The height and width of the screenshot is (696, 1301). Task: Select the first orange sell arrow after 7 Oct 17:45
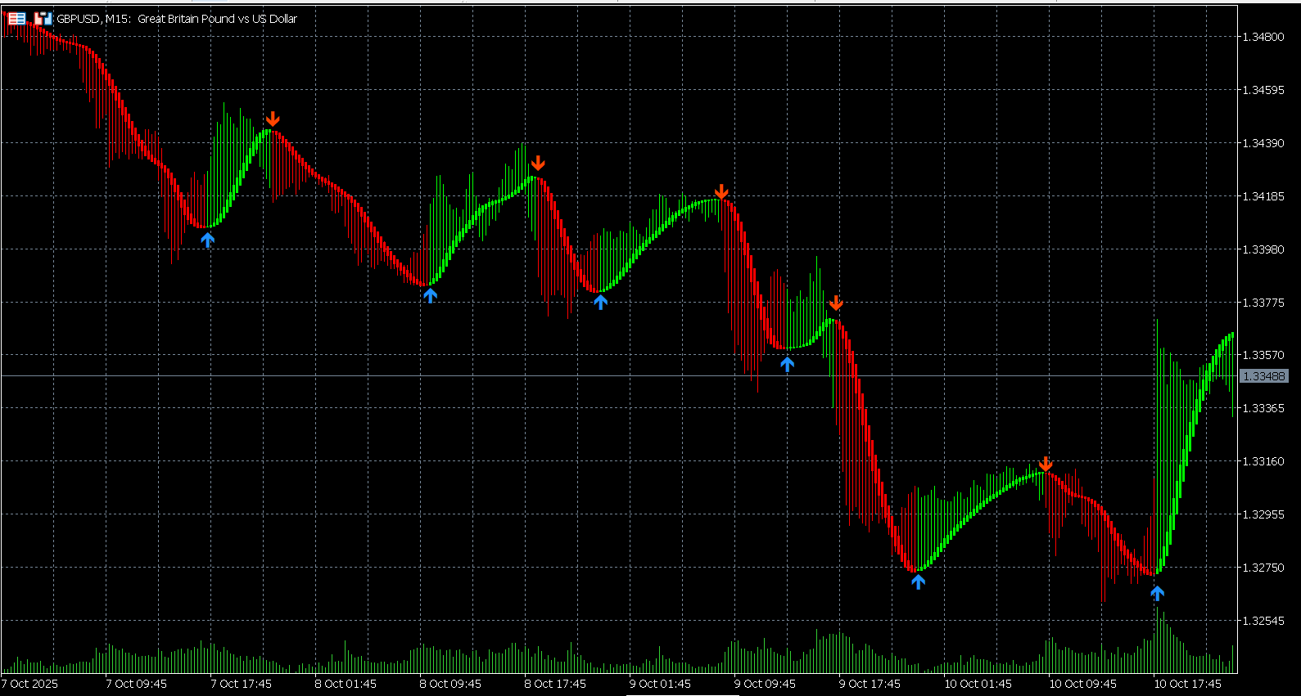[273, 119]
